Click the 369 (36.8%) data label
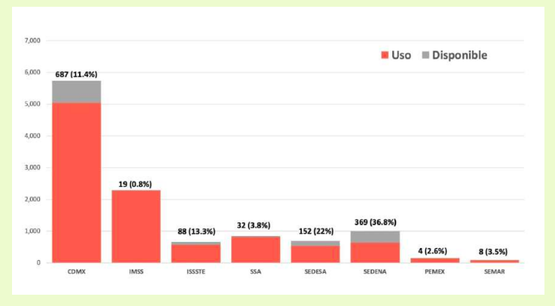 (x=374, y=222)
